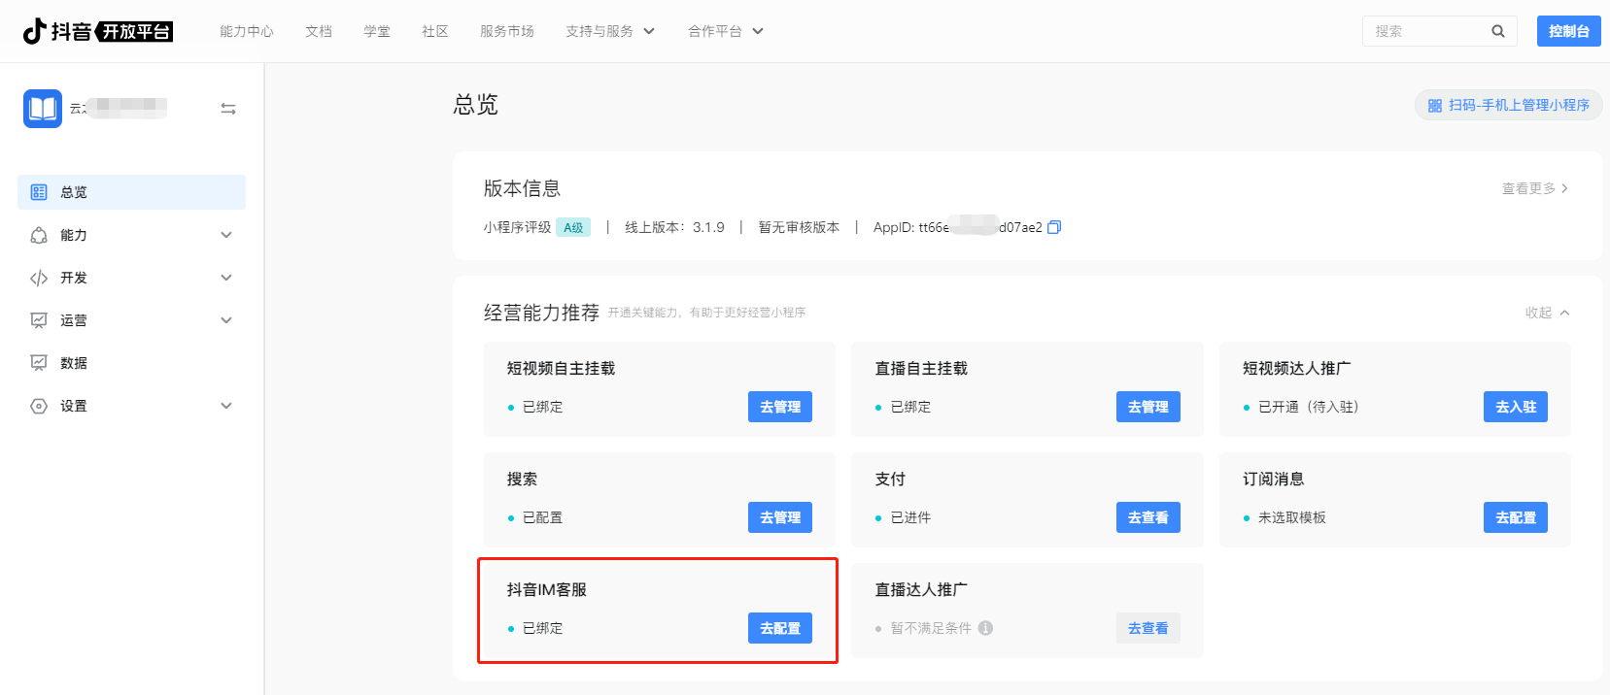Collapse 经营能力推荐 via 收起
Image resolution: width=1610 pixels, height=695 pixels.
tap(1547, 313)
